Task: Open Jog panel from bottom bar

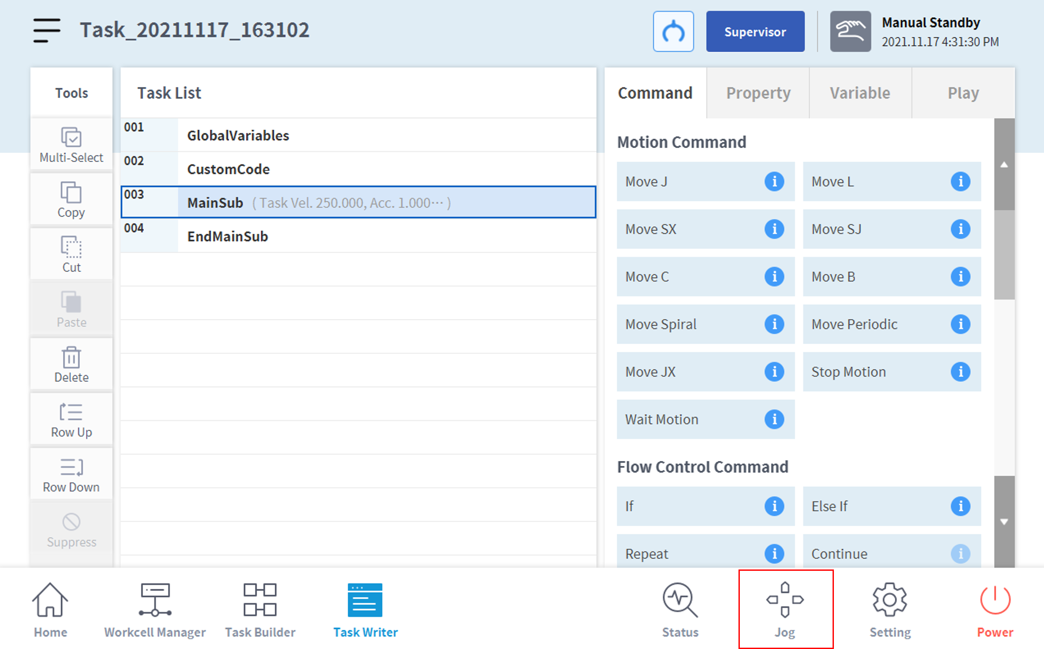Action: (x=785, y=609)
